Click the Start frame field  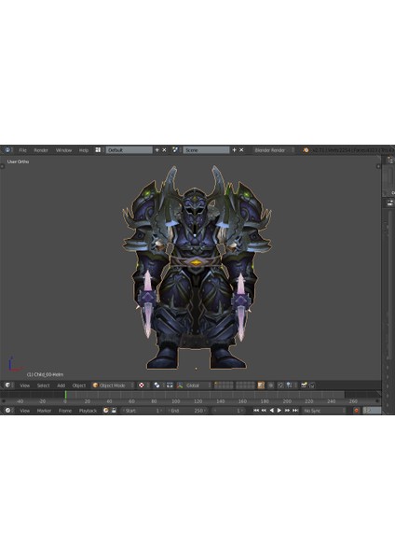pos(143,411)
